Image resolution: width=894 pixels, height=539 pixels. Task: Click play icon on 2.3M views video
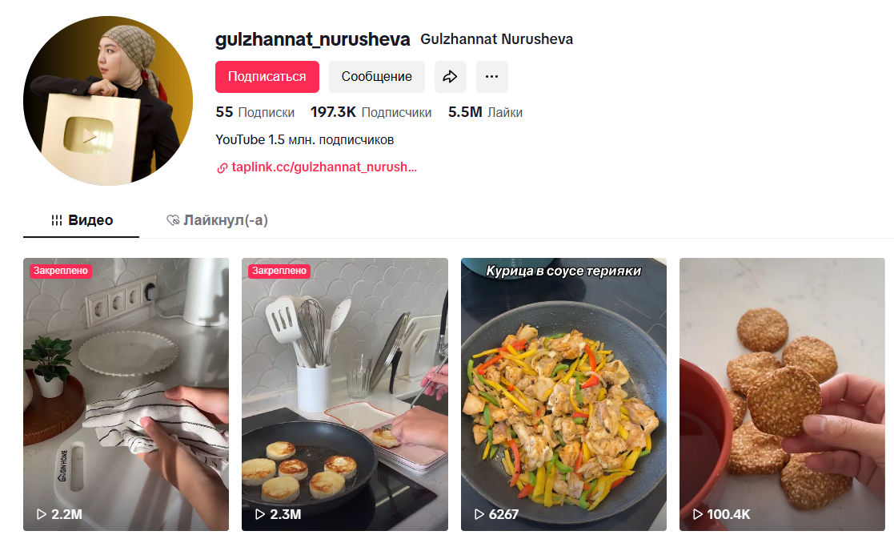pyautogui.click(x=260, y=514)
